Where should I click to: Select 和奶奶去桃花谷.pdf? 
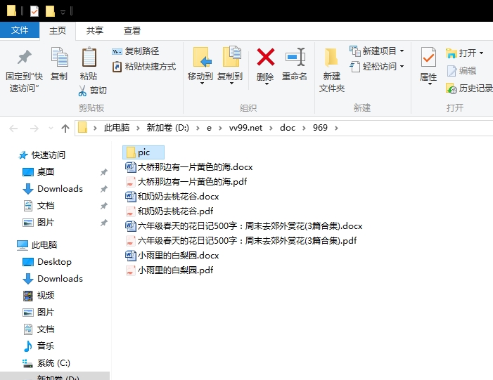click(x=169, y=211)
